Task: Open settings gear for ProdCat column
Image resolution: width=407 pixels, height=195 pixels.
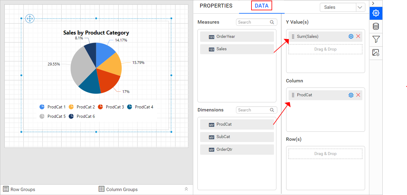Action: click(351, 95)
